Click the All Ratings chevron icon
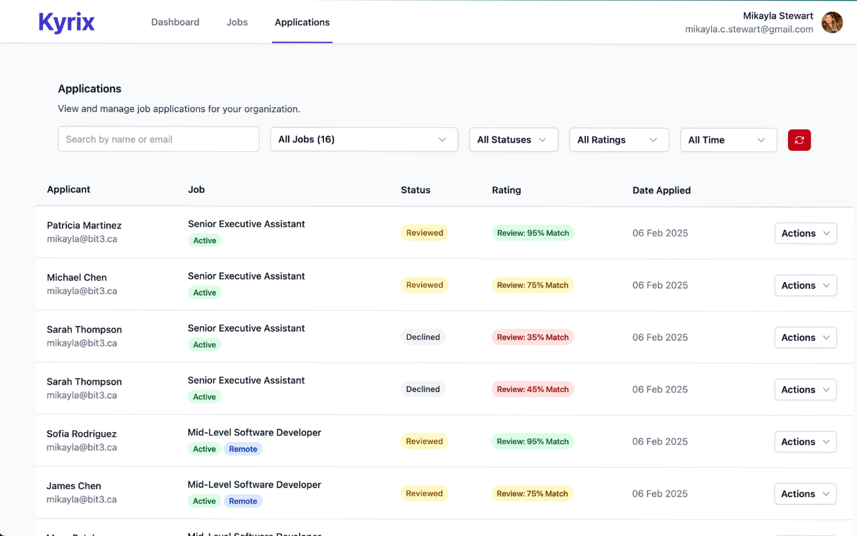857x536 pixels. pyautogui.click(x=653, y=139)
